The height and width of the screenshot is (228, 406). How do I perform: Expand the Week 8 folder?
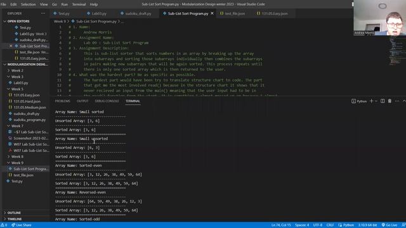point(17,156)
